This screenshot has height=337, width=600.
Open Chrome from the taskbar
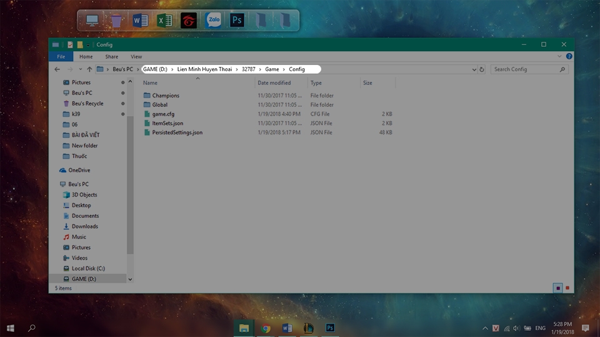266,328
